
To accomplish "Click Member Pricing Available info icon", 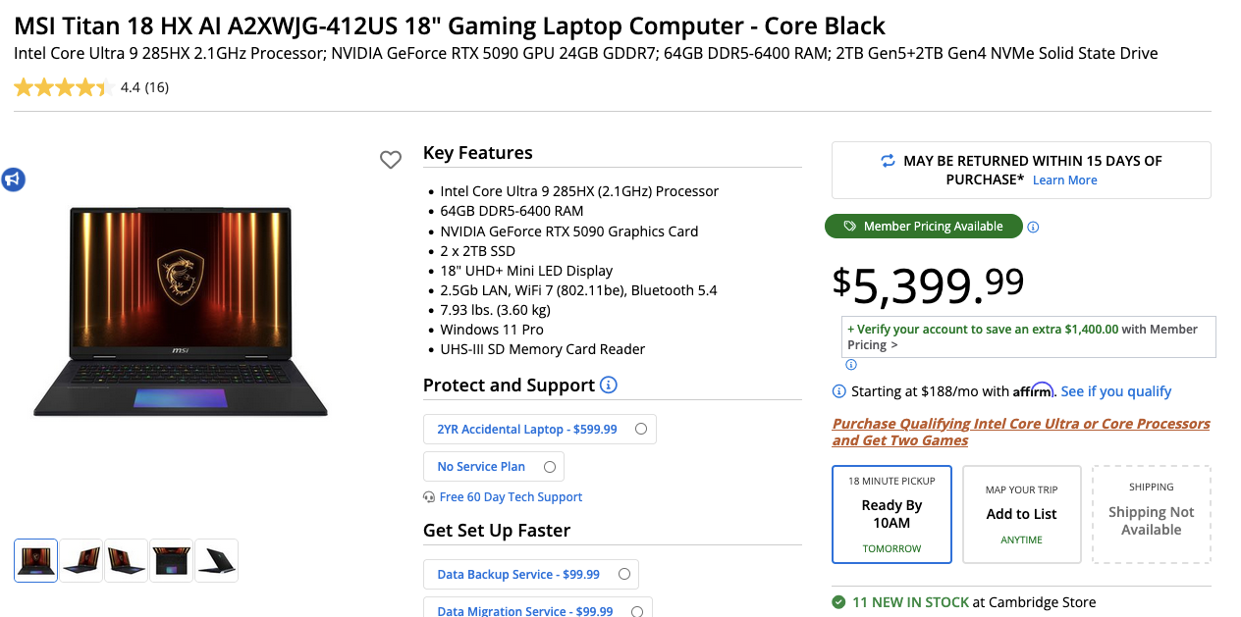I will point(1033,227).
